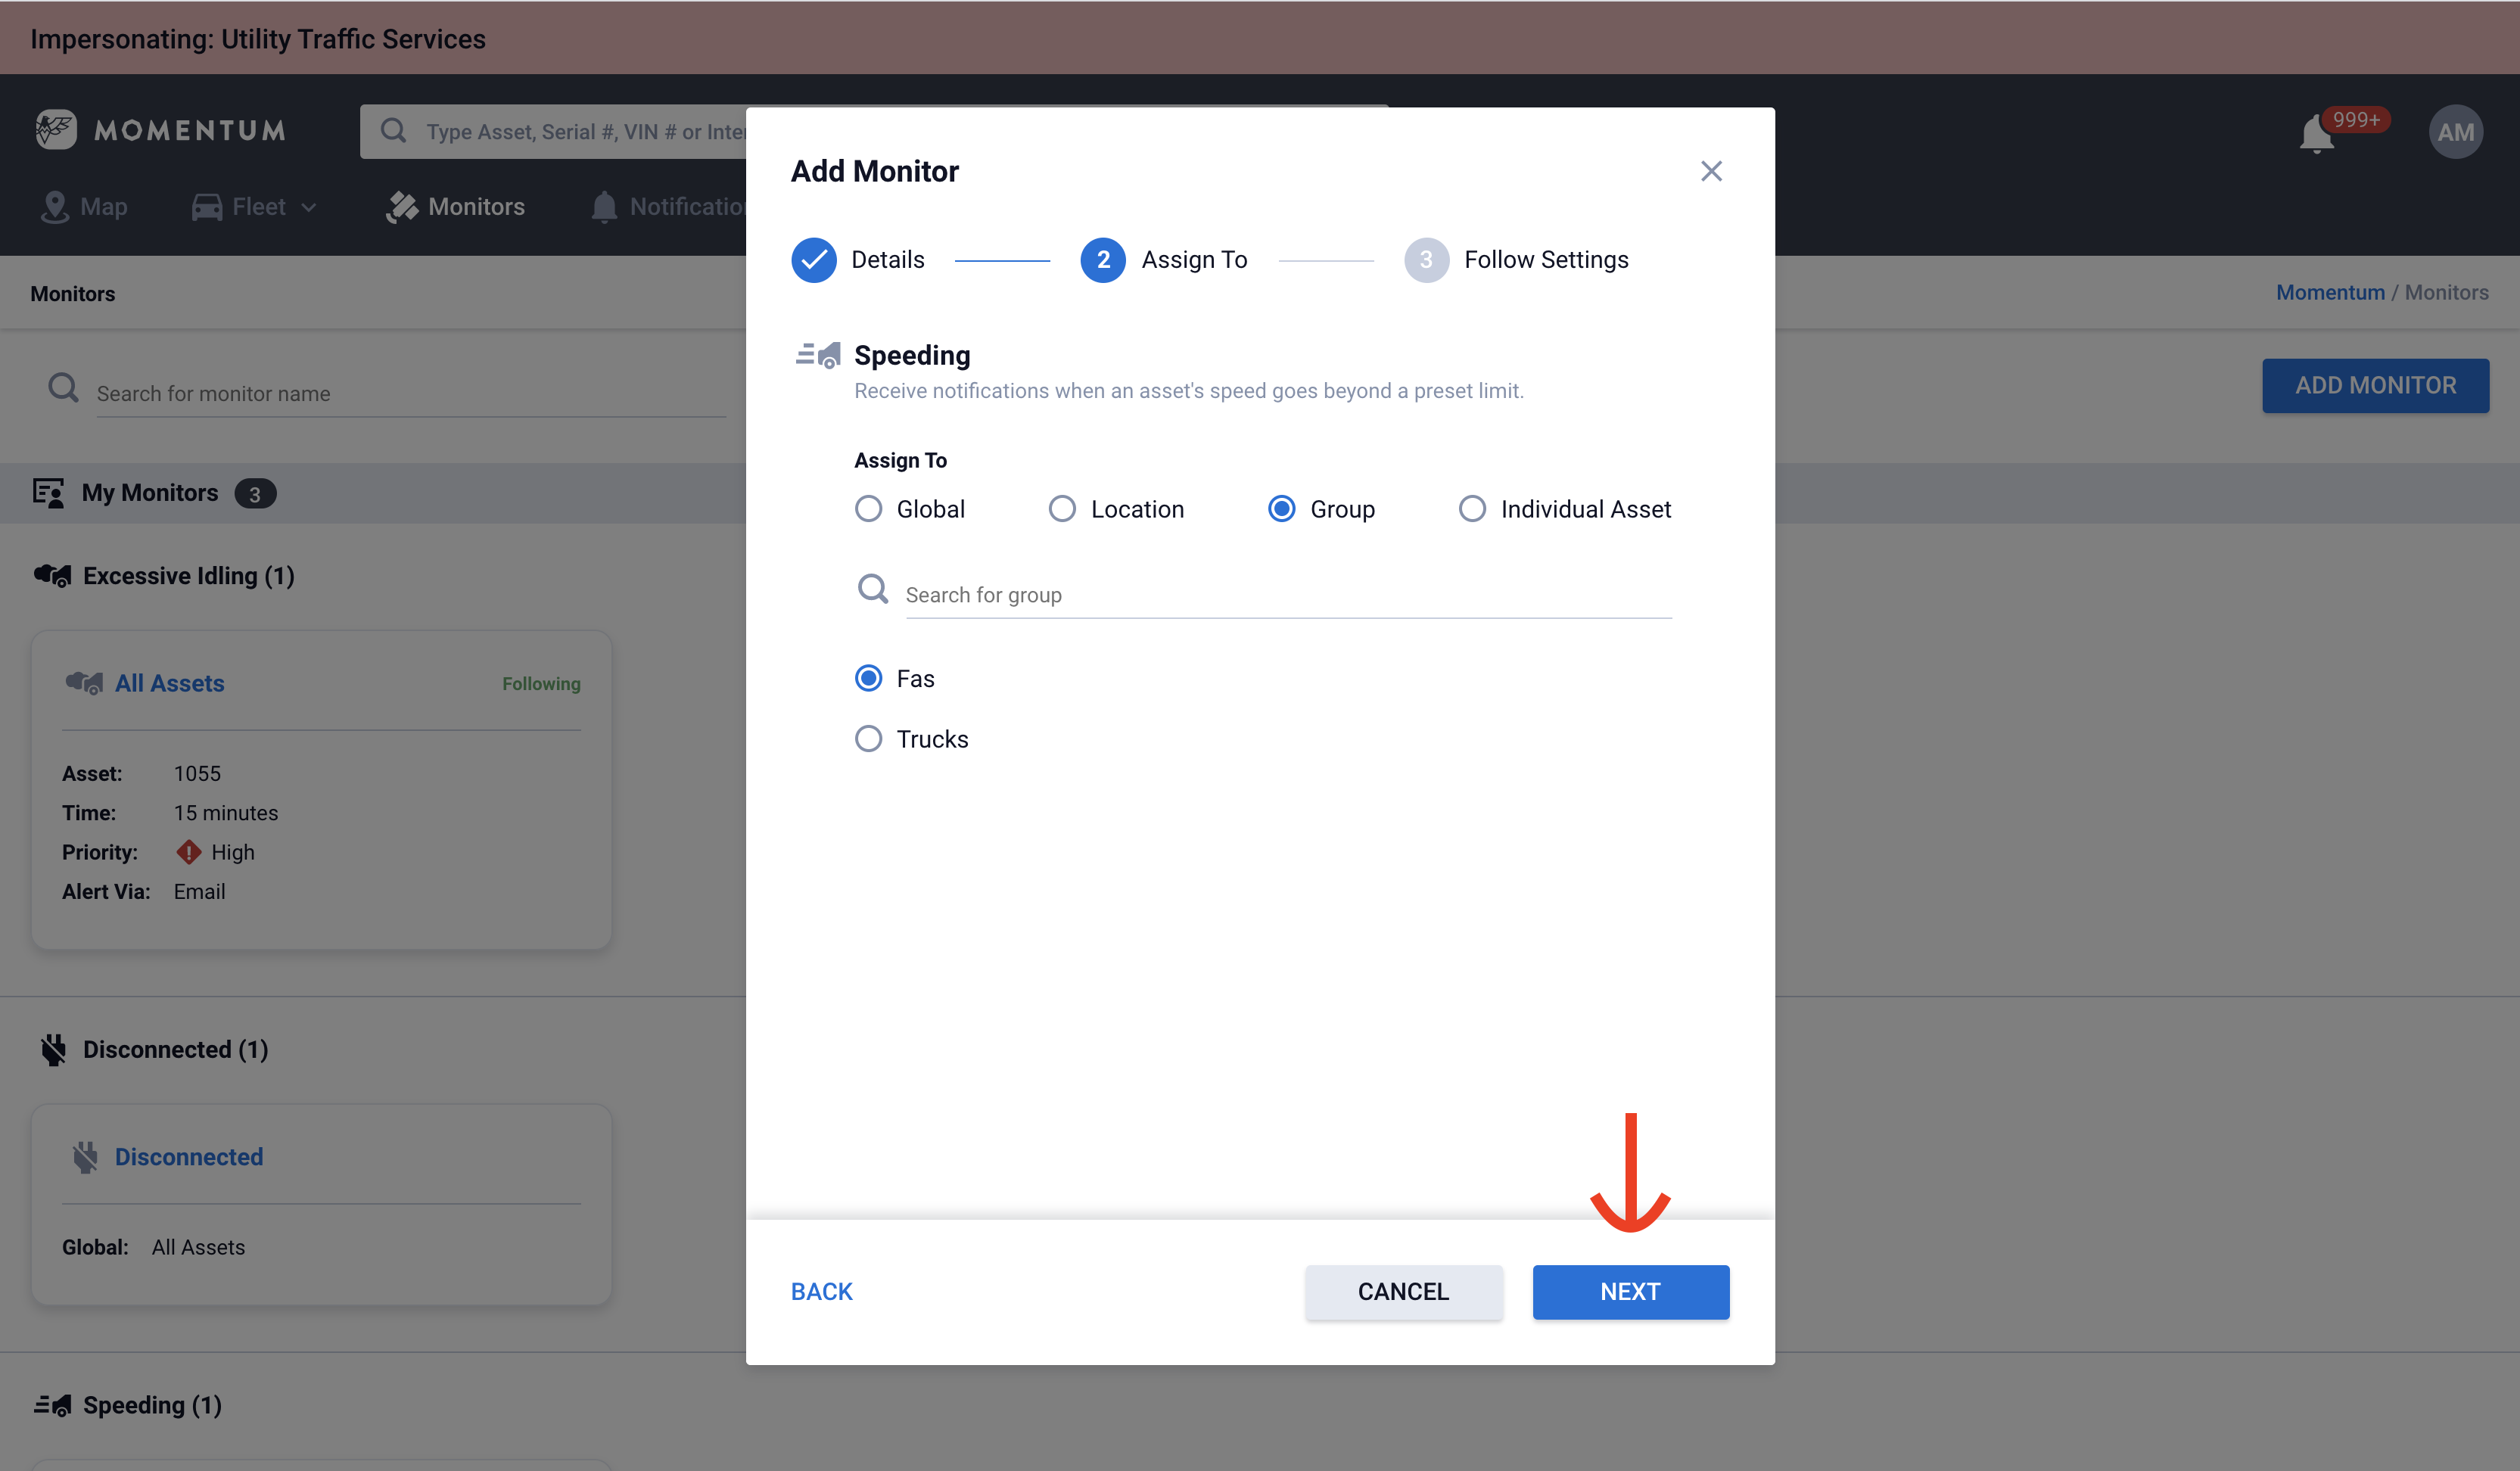This screenshot has width=2520, height=1471.
Task: Choose Individual Asset radio option
Action: point(1471,509)
